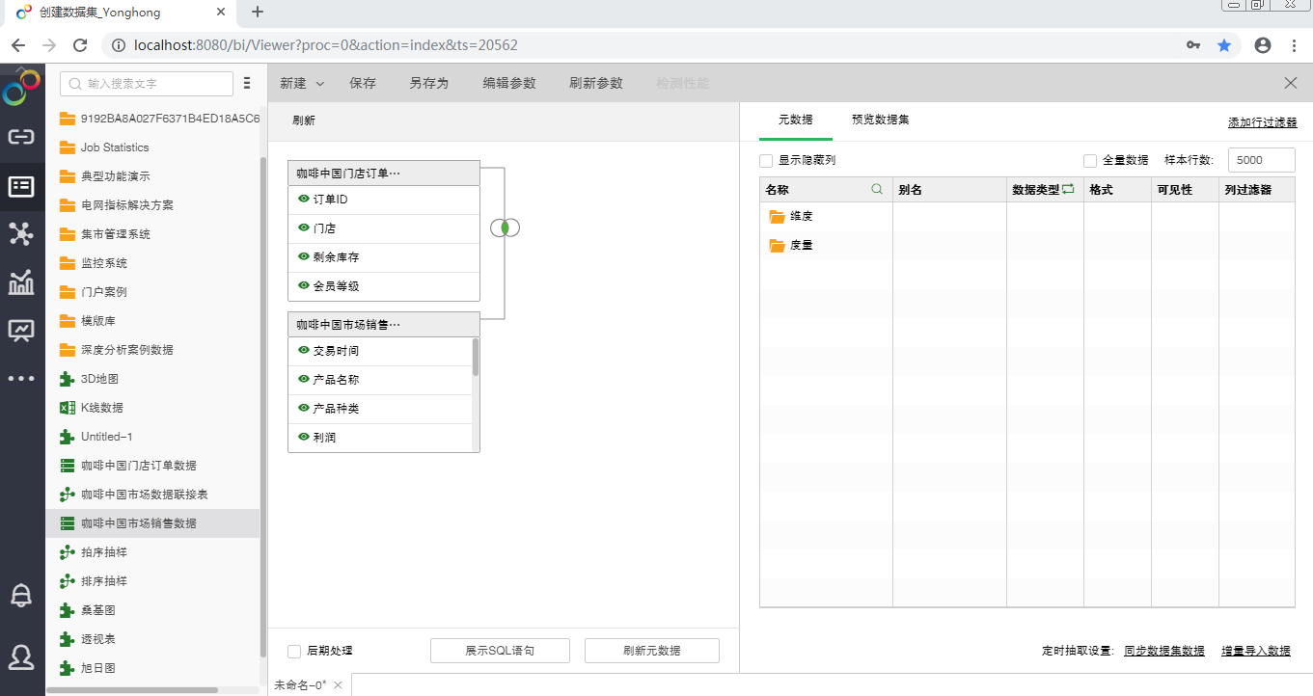This screenshot has width=1313, height=696.
Task: Click 编辑参数 in the toolbar
Action: [509, 84]
